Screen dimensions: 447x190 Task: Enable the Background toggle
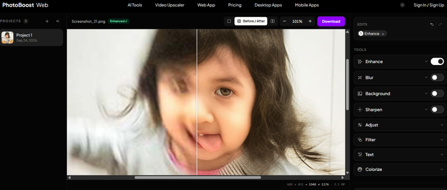(437, 94)
